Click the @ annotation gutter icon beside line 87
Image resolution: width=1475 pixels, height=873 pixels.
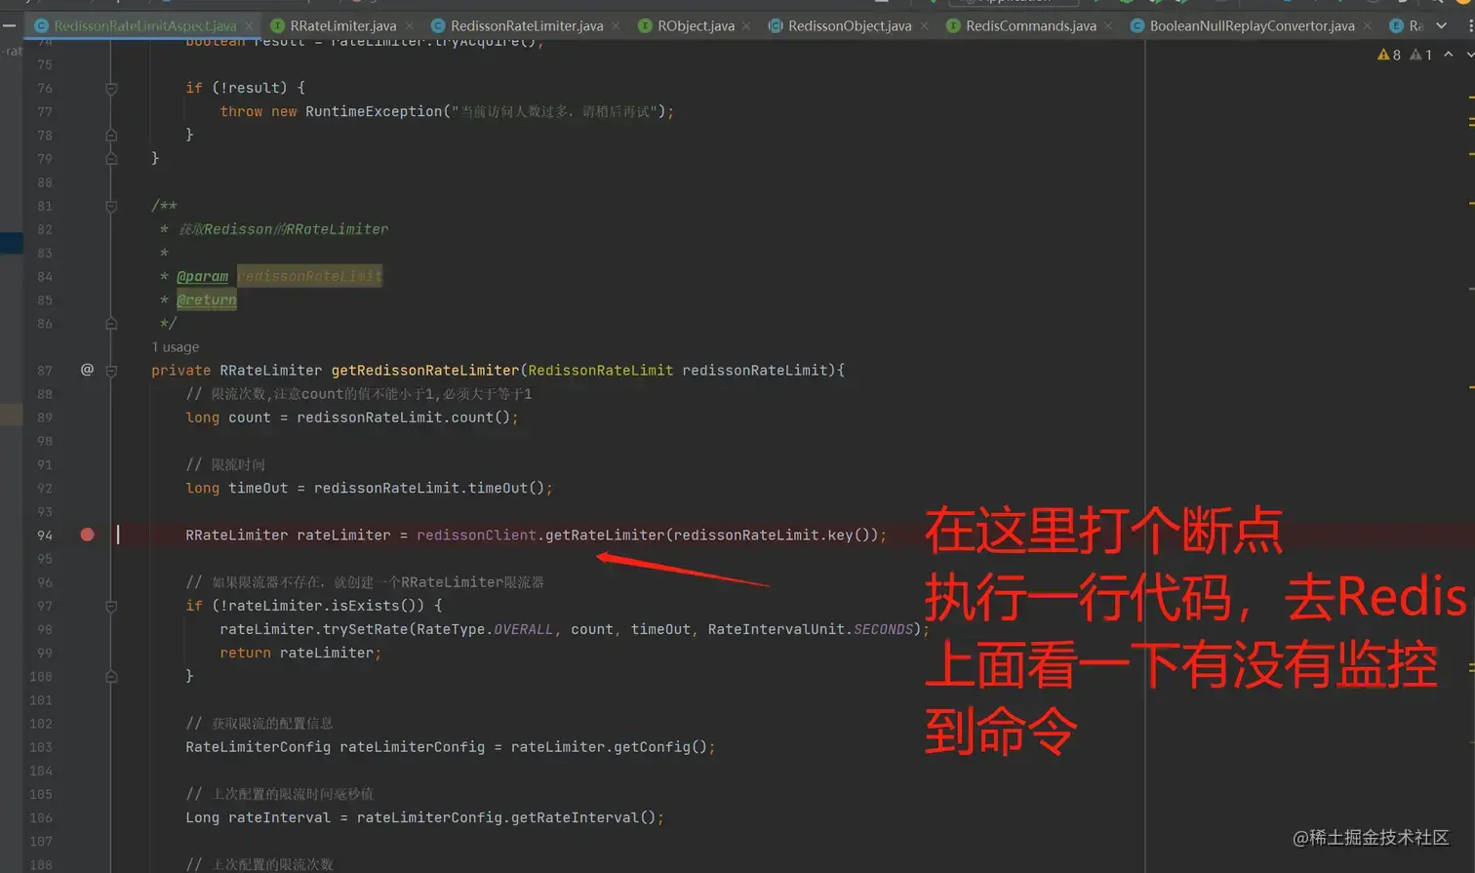pos(87,369)
